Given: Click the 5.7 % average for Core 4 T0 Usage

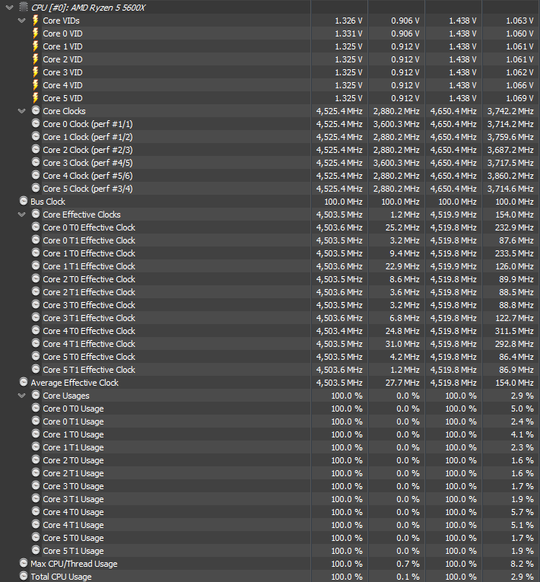Looking at the screenshot, I should click(522, 512).
